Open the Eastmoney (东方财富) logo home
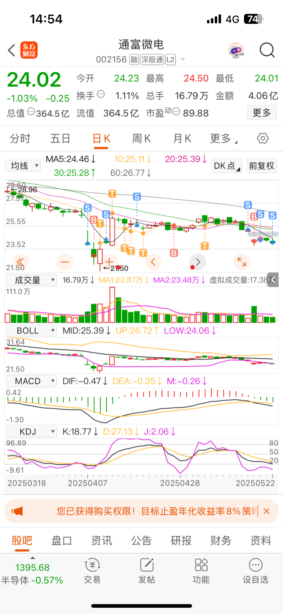 tap(29, 50)
